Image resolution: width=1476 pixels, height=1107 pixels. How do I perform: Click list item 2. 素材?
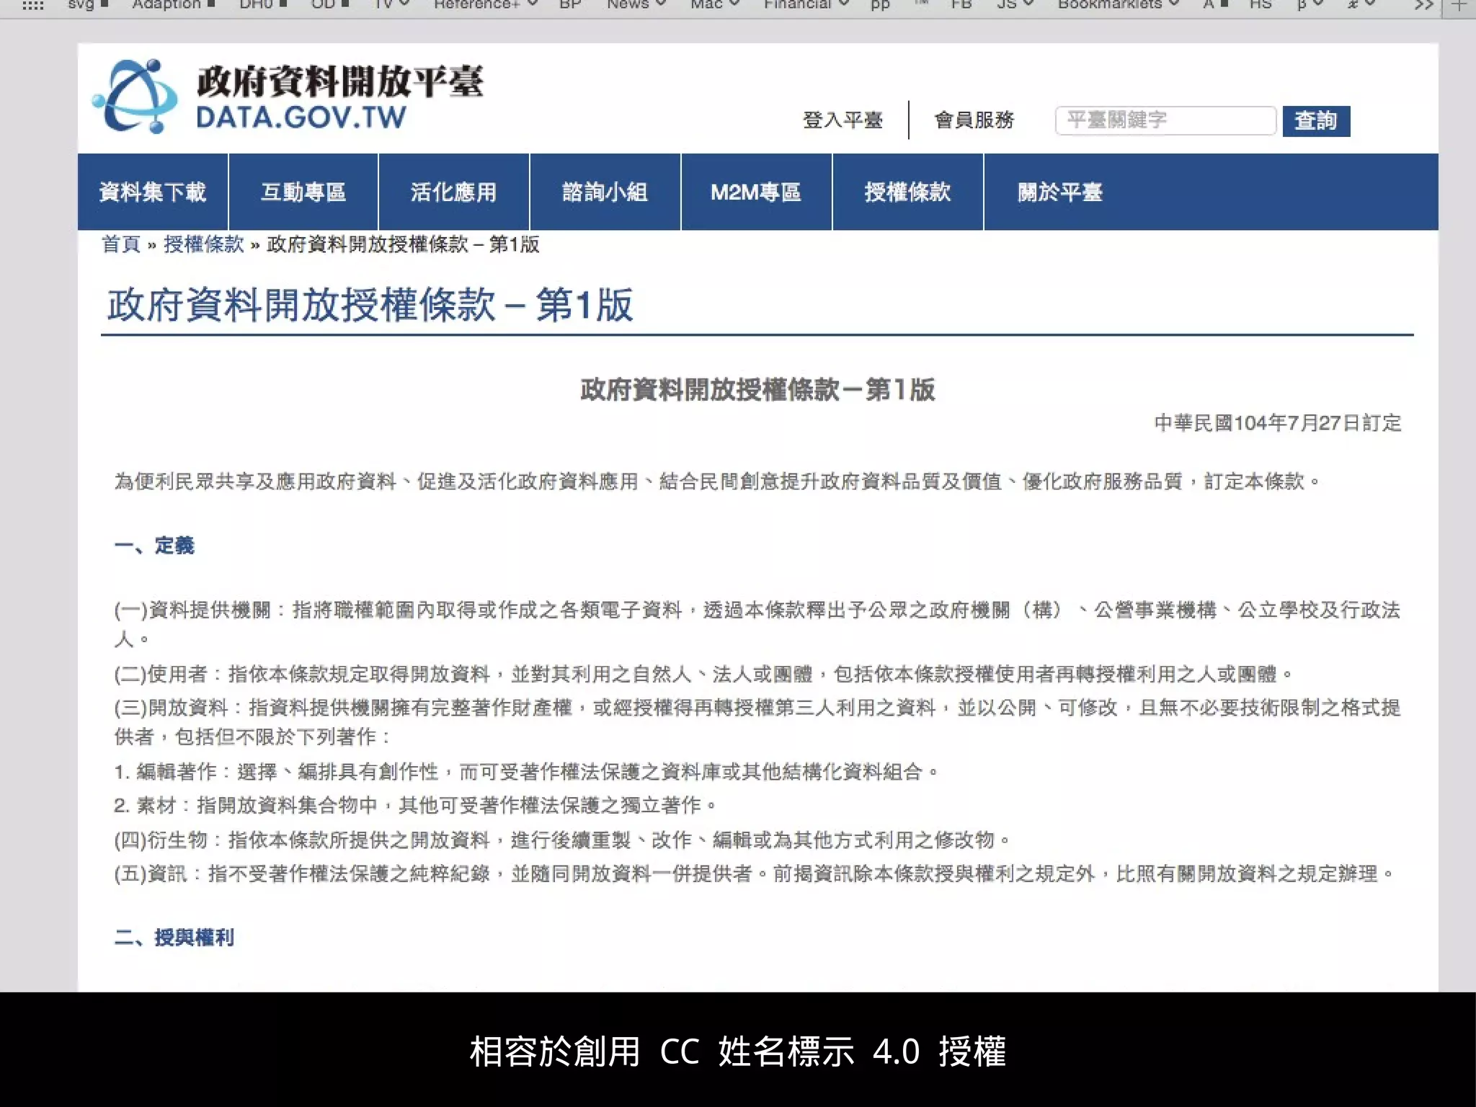click(415, 804)
